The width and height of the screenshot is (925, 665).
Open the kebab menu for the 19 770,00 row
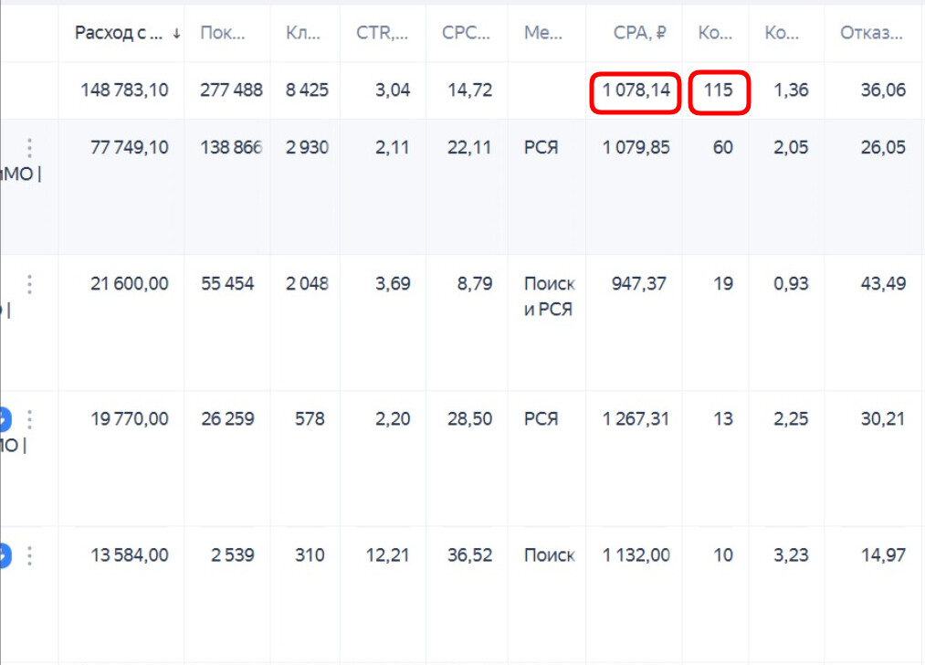click(x=29, y=419)
